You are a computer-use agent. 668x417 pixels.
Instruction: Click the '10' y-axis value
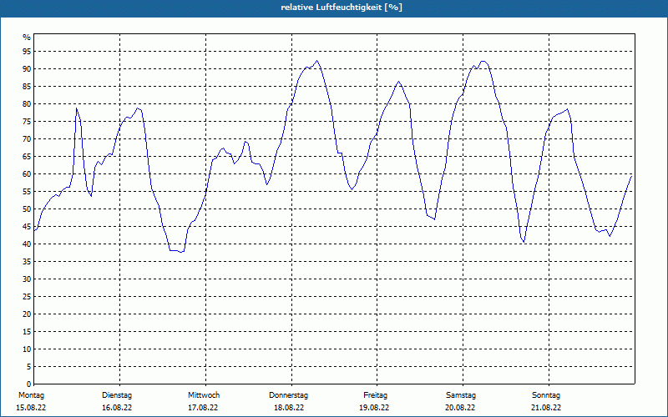click(x=27, y=349)
